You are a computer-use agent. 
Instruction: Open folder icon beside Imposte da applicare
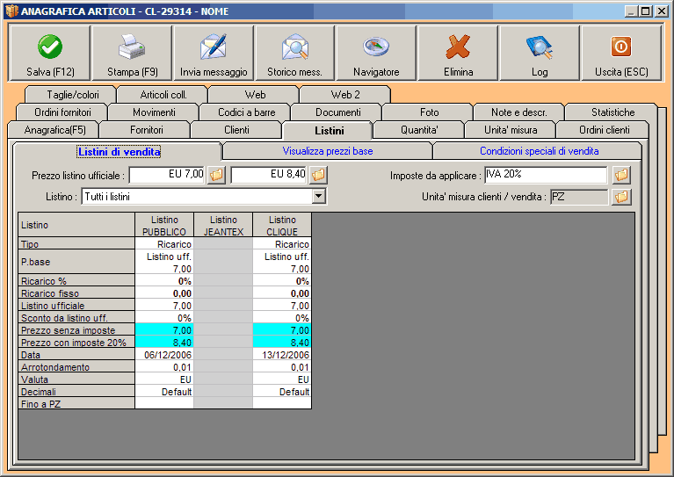tap(621, 175)
